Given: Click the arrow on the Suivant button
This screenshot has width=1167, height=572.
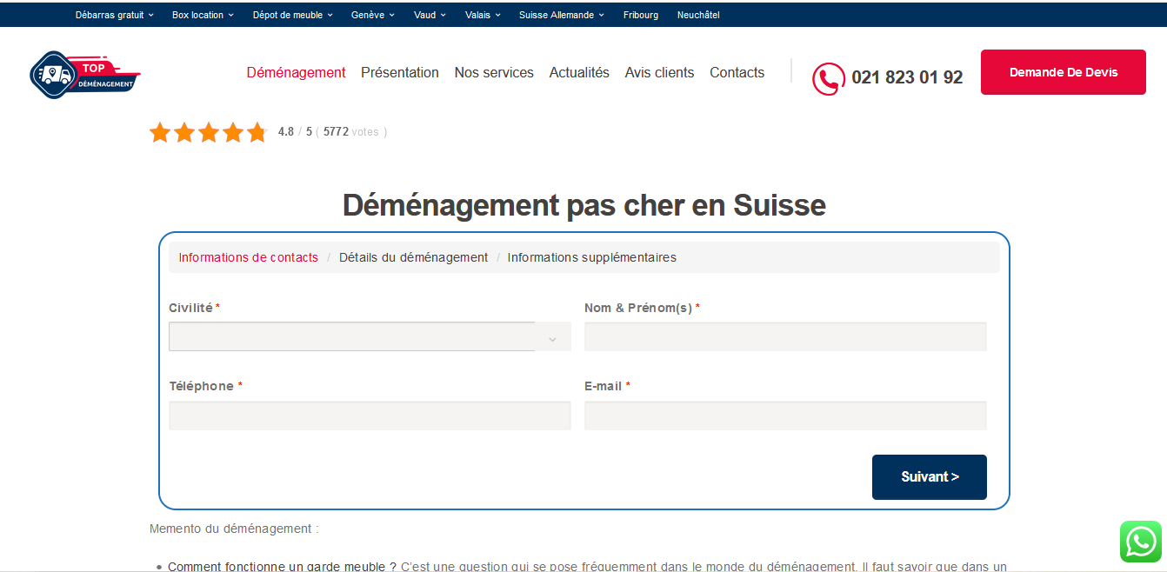Looking at the screenshot, I should pyautogui.click(x=954, y=476).
